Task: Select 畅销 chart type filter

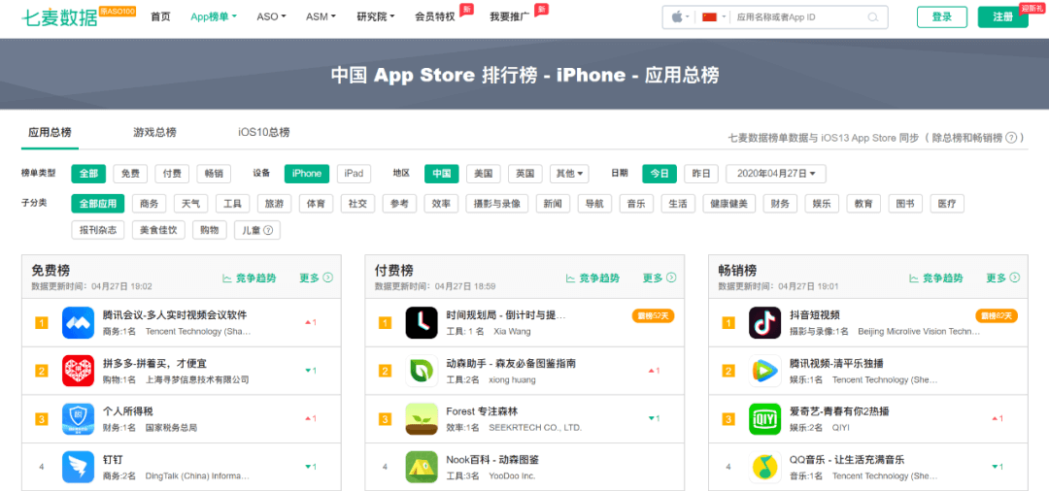Action: click(x=214, y=174)
